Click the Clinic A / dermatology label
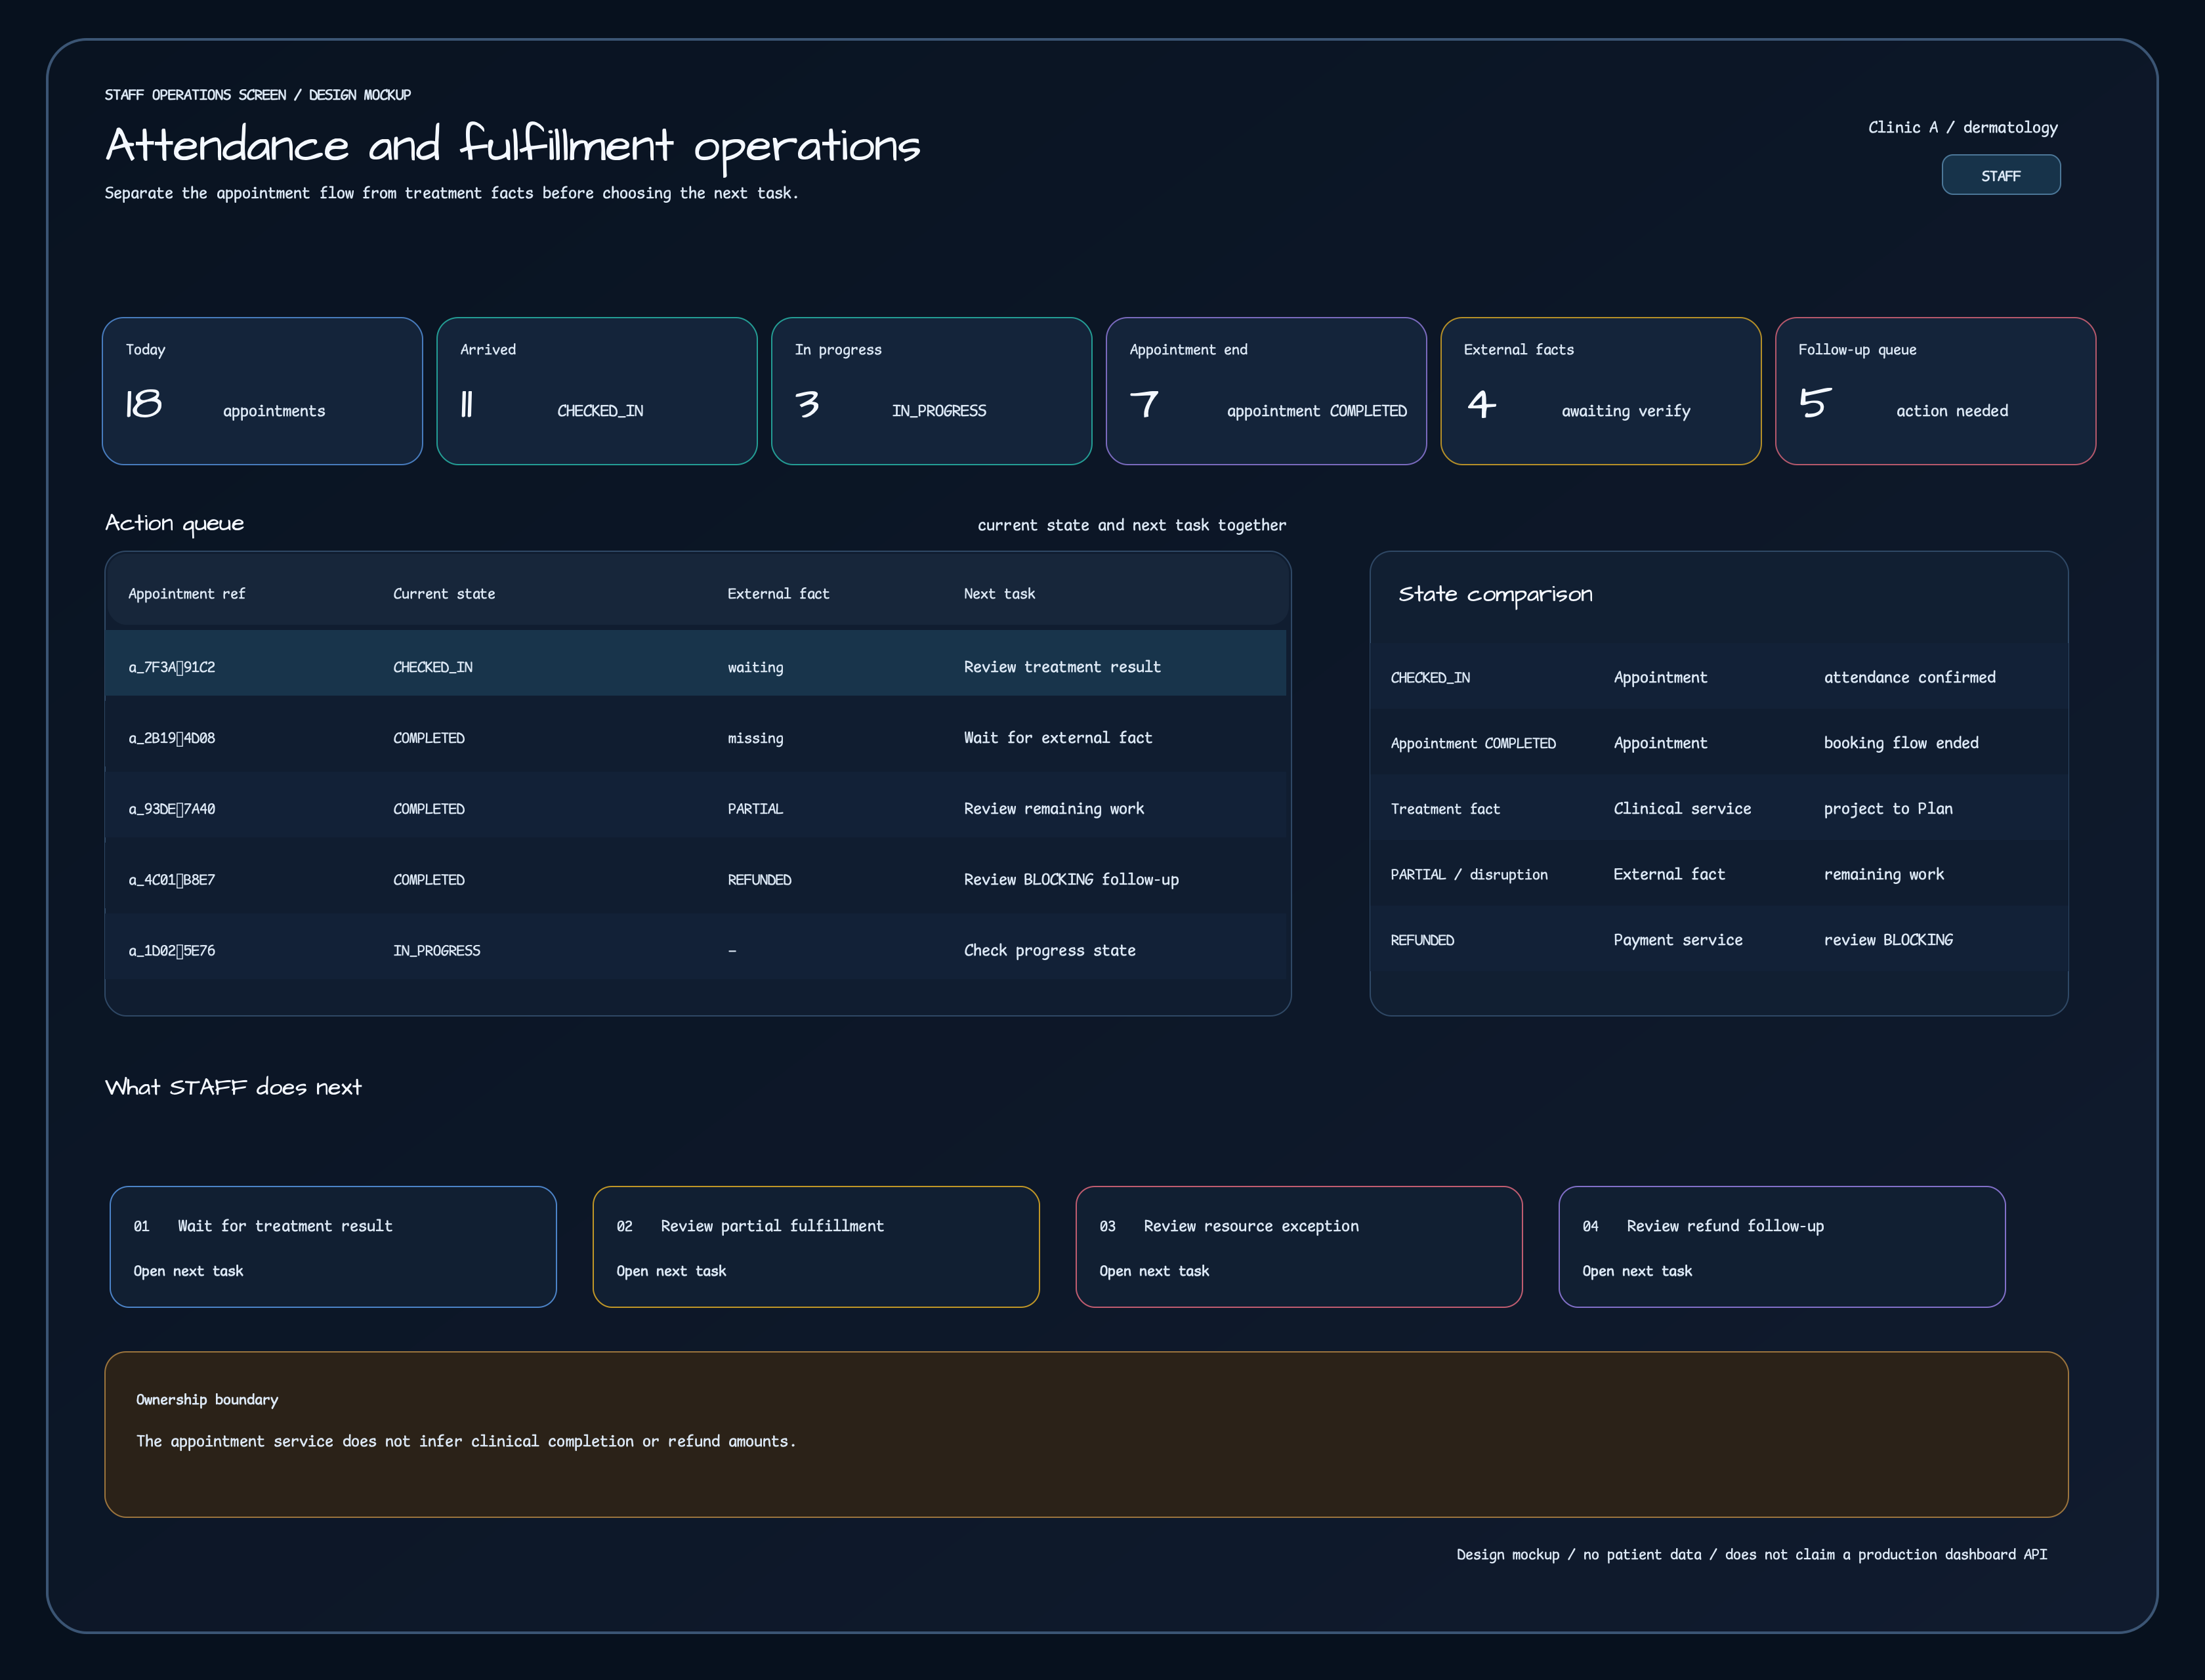2205x1680 pixels. [1962, 127]
